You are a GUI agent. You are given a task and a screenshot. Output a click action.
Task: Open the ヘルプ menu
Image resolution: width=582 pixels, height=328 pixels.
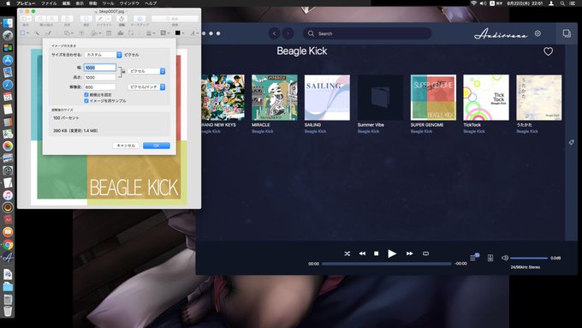point(151,3)
